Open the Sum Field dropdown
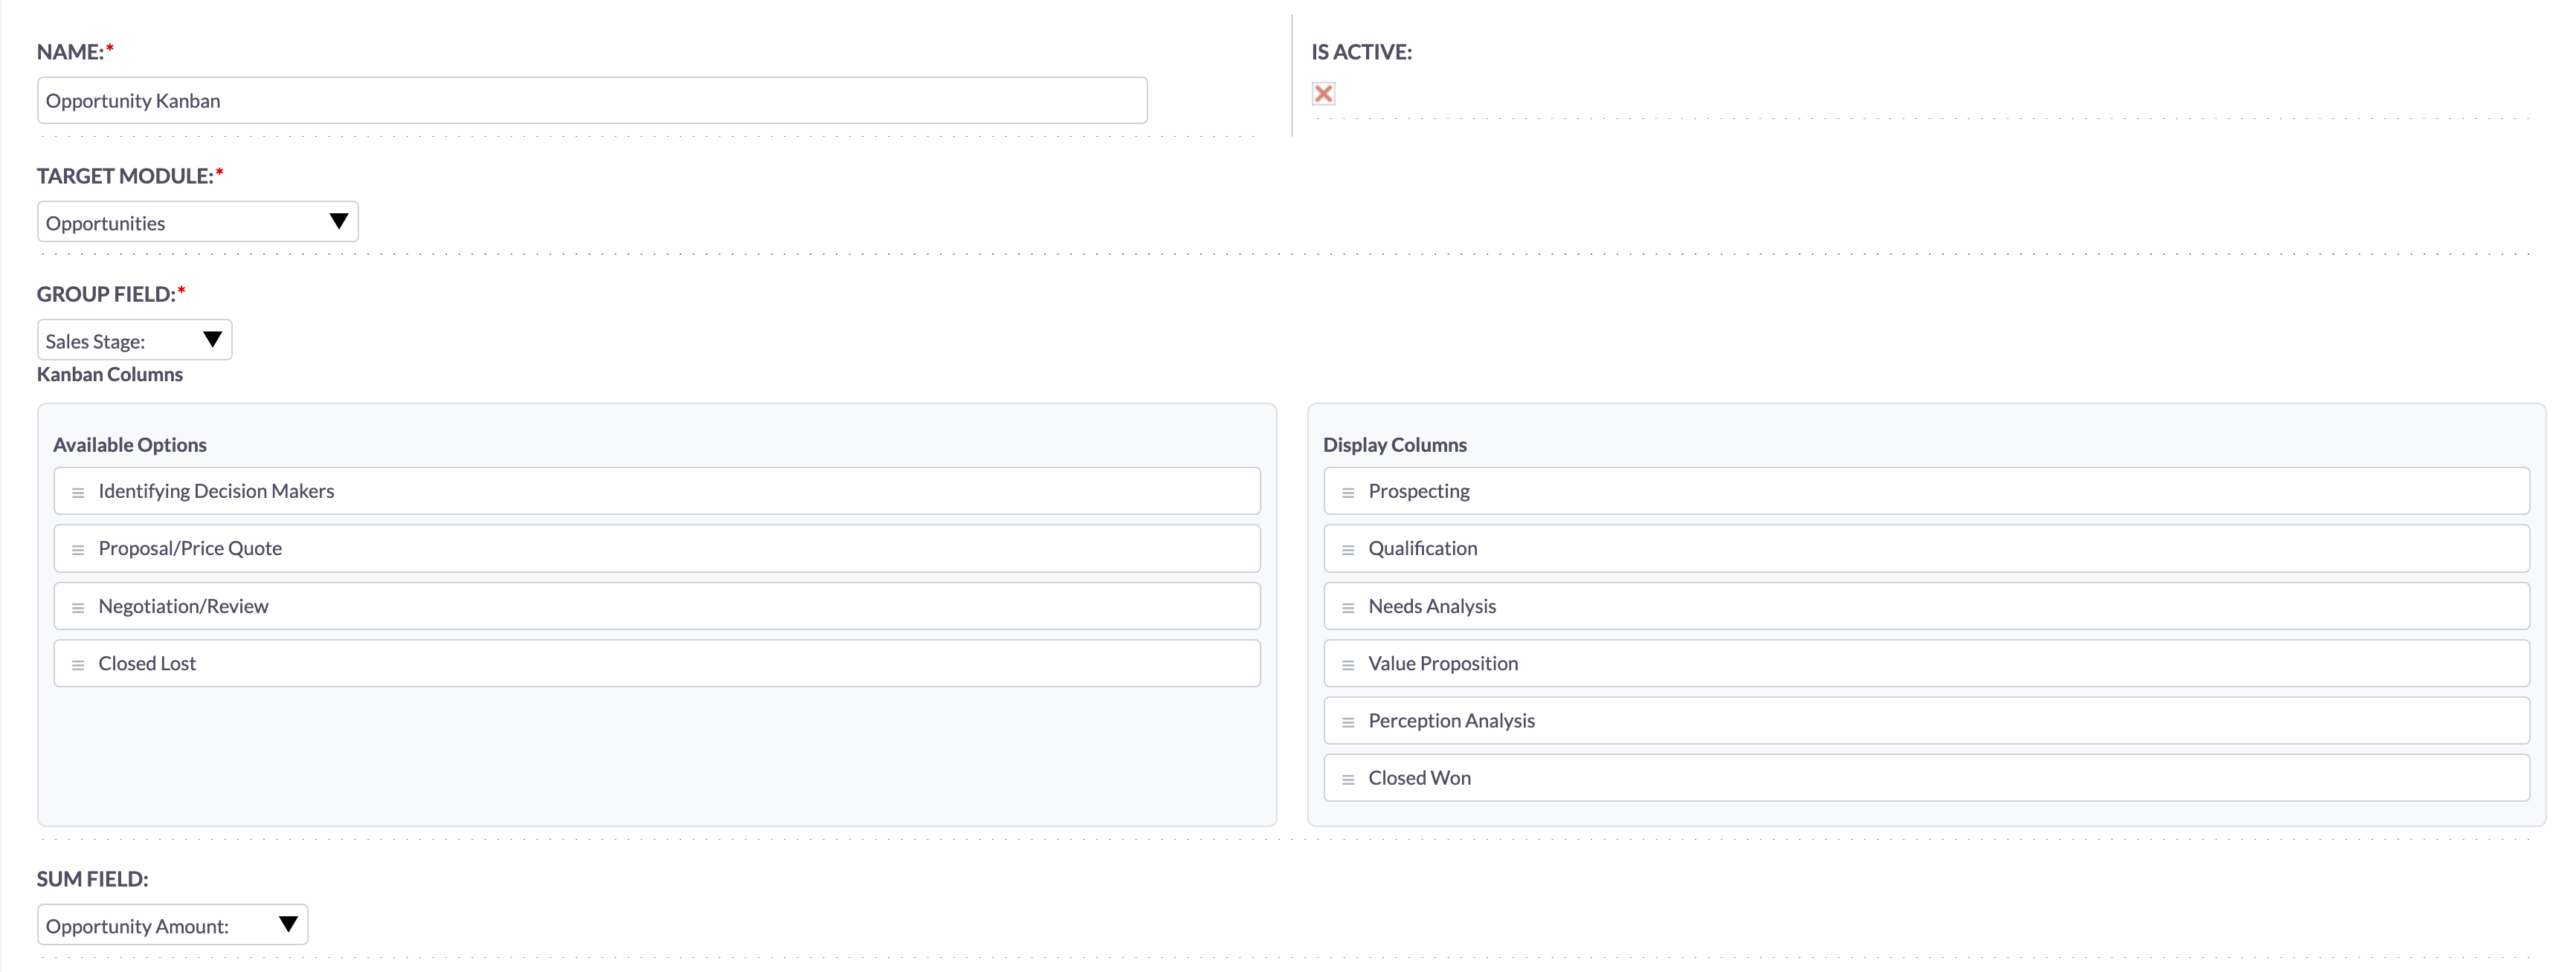Viewport: 2576px width, 972px height. point(172,925)
